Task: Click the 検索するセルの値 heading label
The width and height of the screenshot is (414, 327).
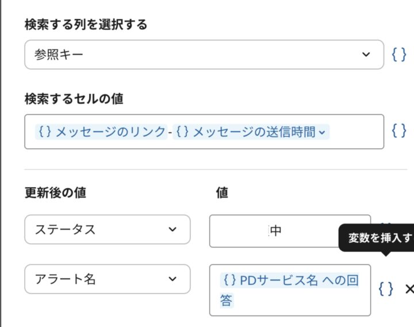Action: point(74,99)
